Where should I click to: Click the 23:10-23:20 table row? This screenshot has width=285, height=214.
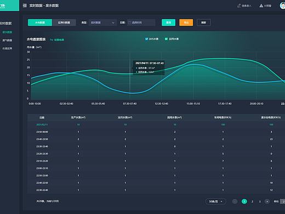tap(156, 161)
